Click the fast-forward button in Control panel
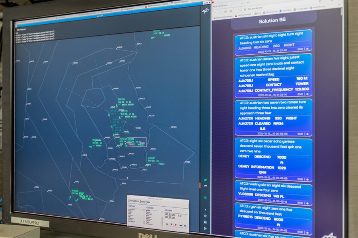 [185, 226]
